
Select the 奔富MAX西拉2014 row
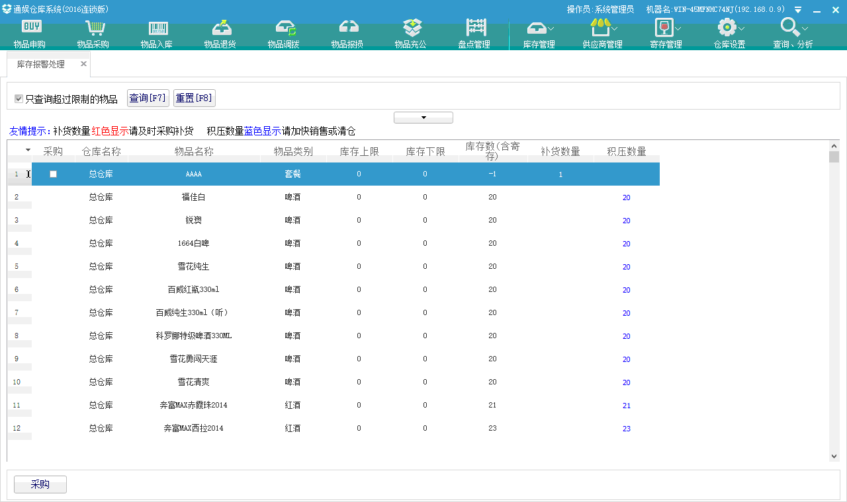334,429
